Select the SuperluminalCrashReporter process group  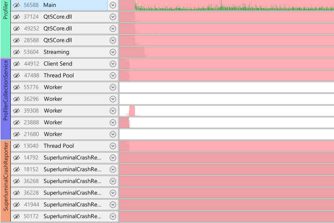[x=5, y=181]
